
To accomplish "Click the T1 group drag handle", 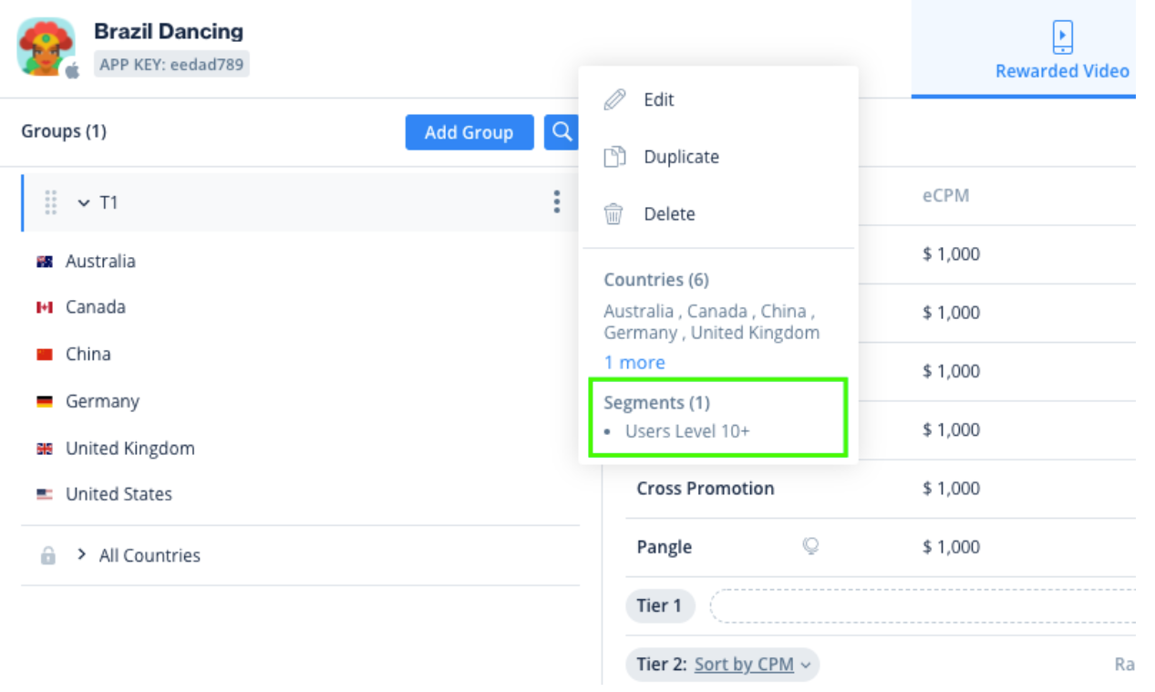I will tap(51, 202).
